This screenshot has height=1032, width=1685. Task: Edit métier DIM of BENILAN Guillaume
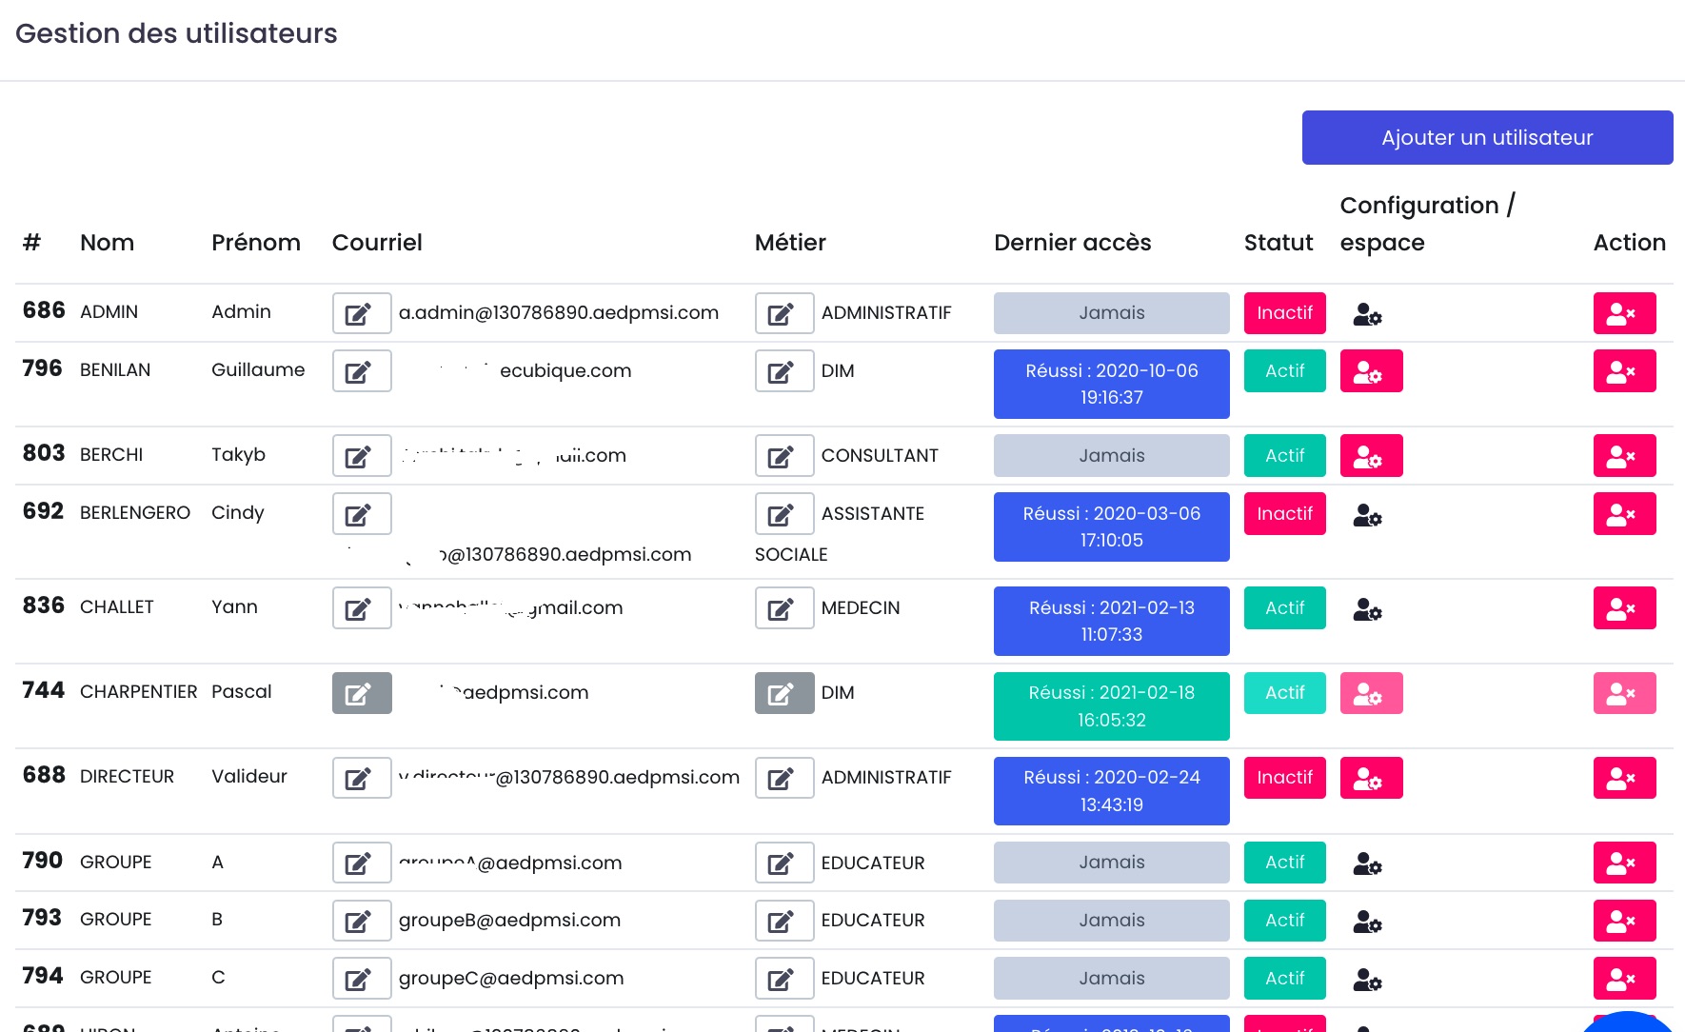tap(784, 371)
